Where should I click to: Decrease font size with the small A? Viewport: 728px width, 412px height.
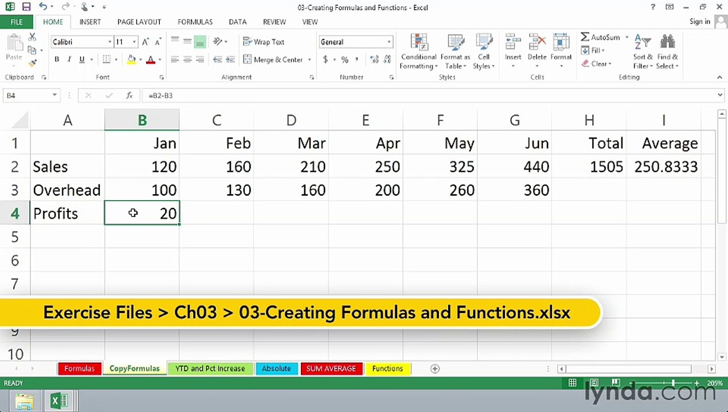coord(157,42)
